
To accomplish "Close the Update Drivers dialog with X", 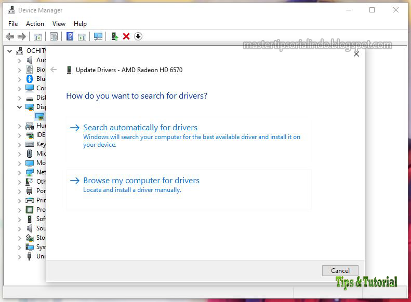I will point(356,54).
